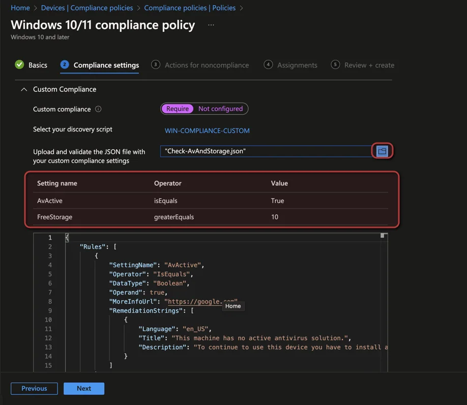The height and width of the screenshot is (405, 467).
Task: Open Devices | Compliance policies breadcrumb
Action: [87, 8]
